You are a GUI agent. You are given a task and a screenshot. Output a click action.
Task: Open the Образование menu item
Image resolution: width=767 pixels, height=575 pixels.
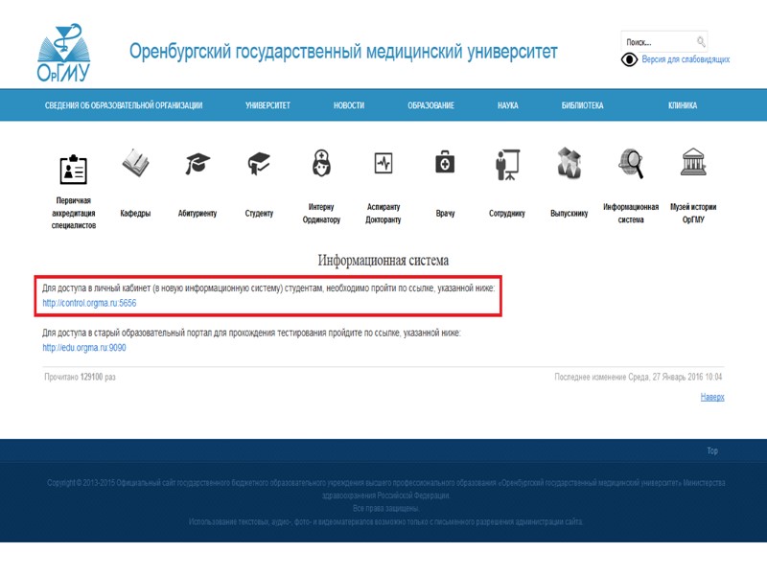[x=430, y=105]
